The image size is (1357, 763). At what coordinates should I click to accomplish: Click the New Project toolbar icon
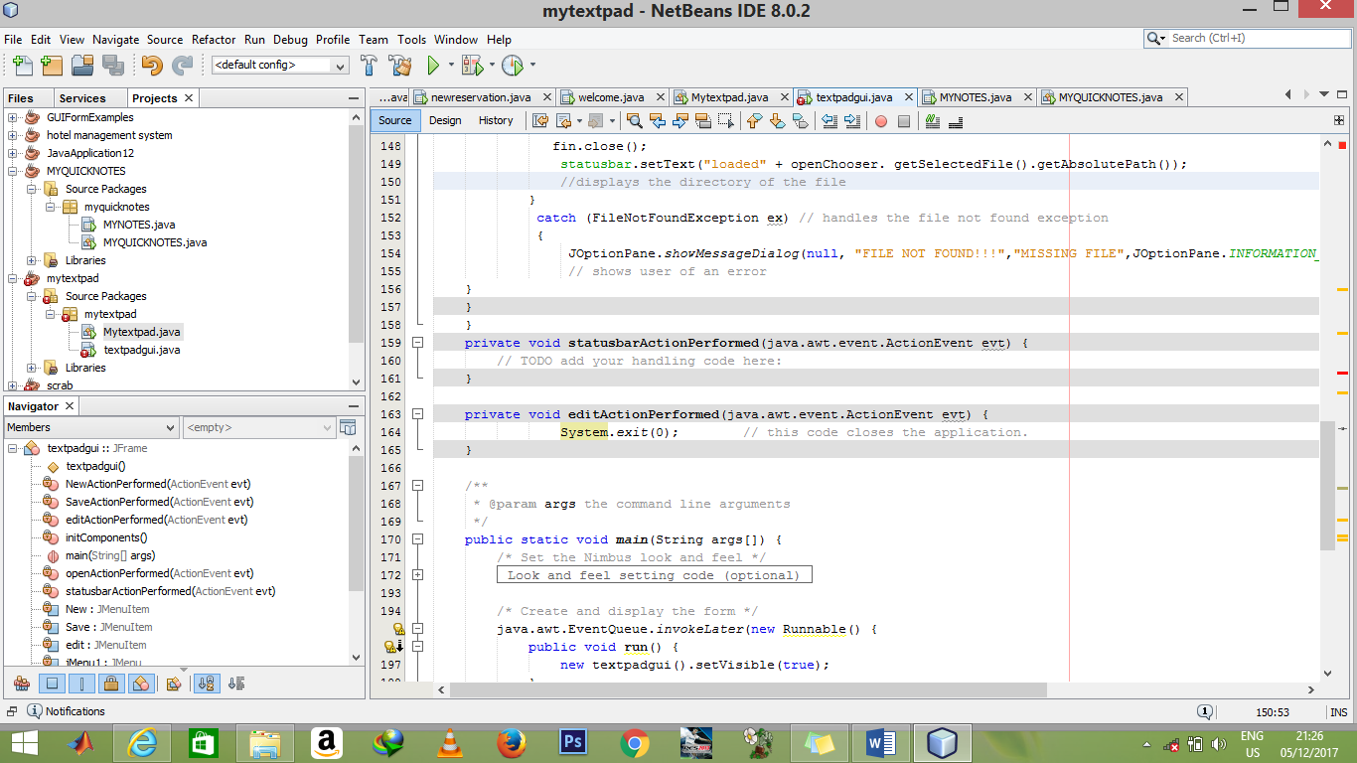point(52,66)
